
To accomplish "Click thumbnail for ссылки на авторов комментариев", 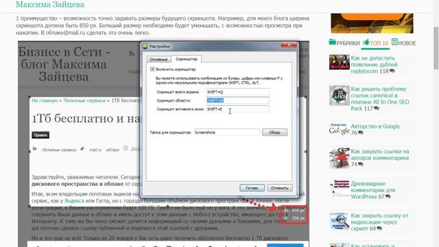I will [x=340, y=158].
